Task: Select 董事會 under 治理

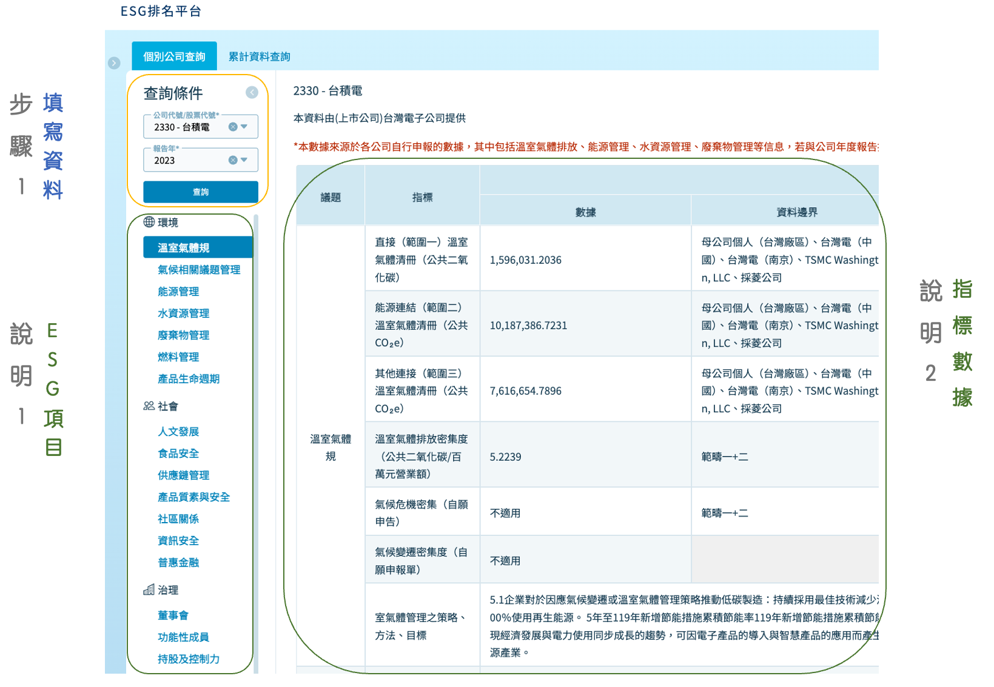Action: 173,615
